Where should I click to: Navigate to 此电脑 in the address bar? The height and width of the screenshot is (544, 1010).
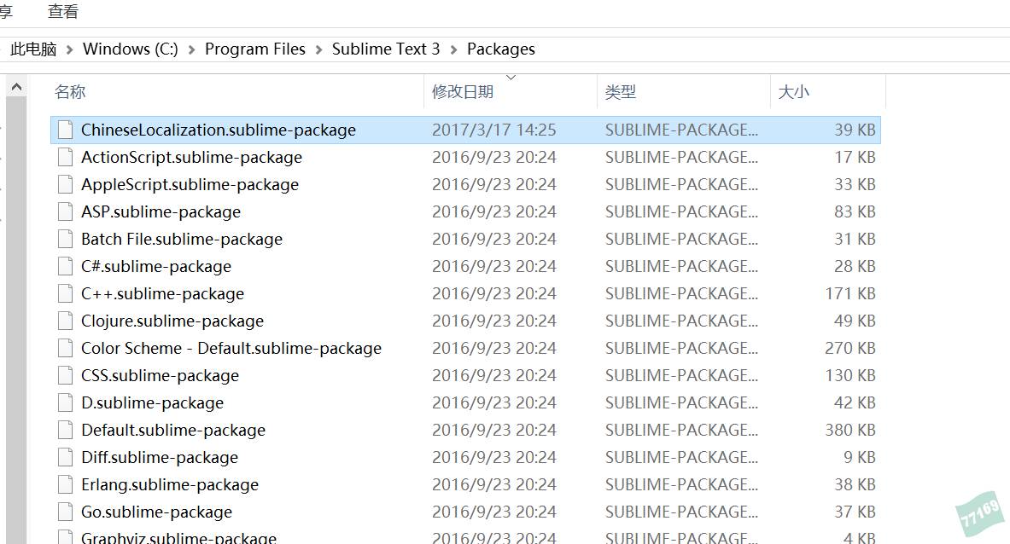click(33, 49)
